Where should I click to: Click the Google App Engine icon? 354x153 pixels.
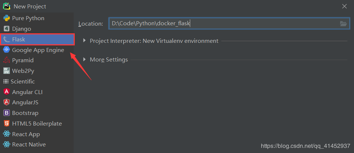6,50
